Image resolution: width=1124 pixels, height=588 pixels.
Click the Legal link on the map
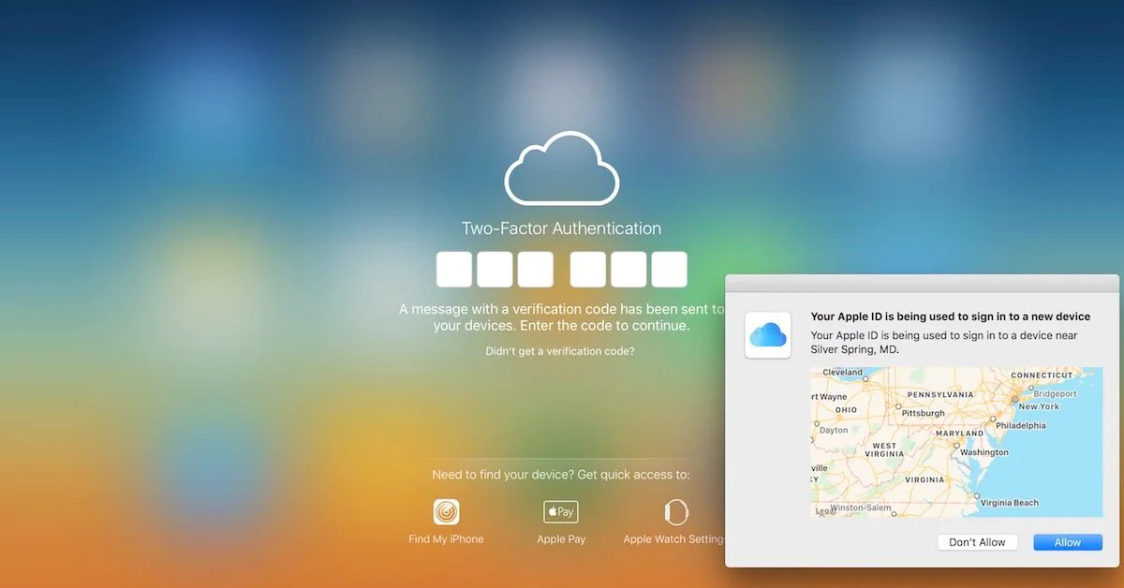[825, 511]
